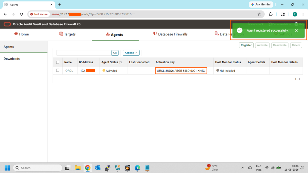Toggle the select-all header checkbox
The height and width of the screenshot is (173, 308).
click(x=57, y=62)
